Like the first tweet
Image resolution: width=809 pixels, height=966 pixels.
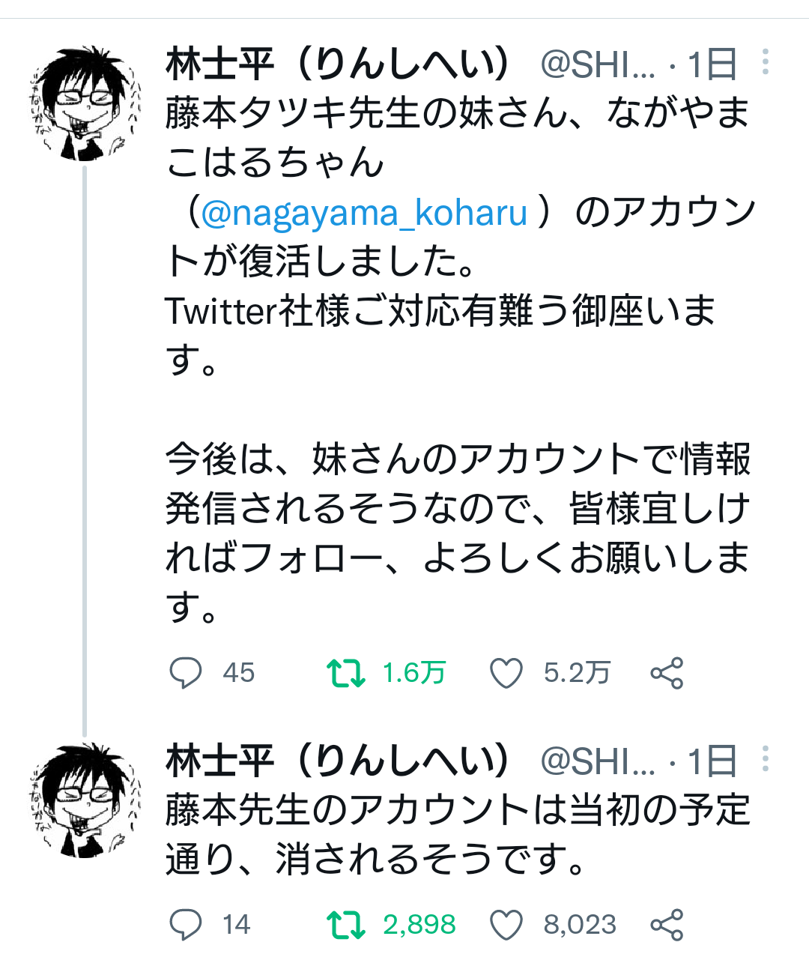coord(506,672)
